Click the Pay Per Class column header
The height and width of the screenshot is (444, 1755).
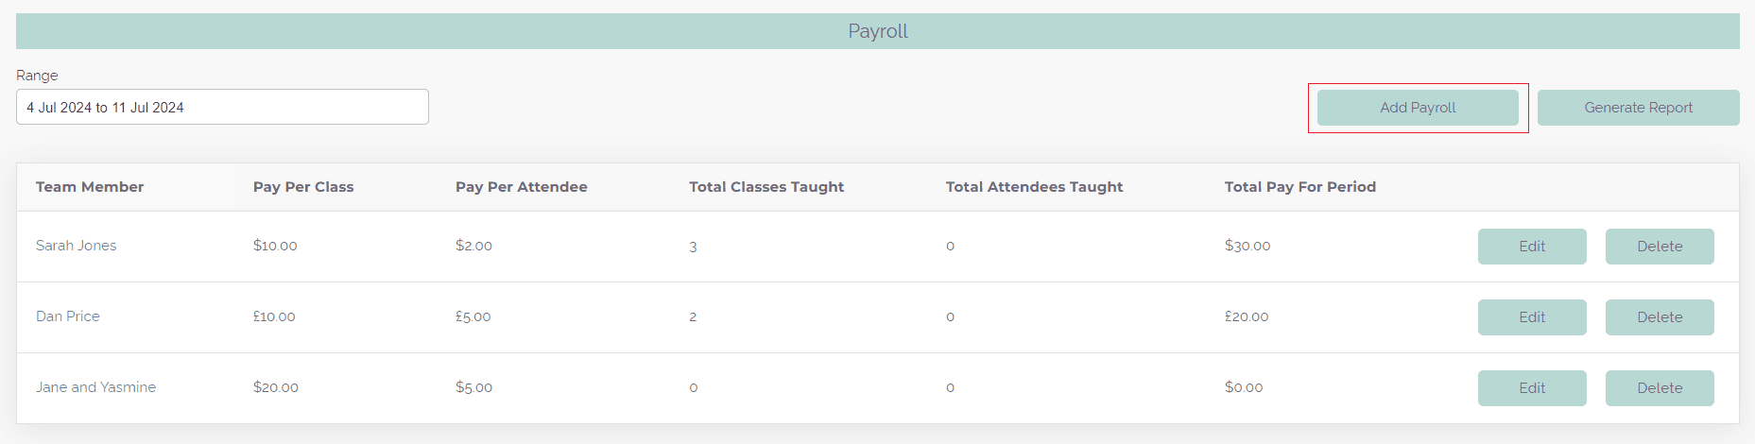coord(303,187)
